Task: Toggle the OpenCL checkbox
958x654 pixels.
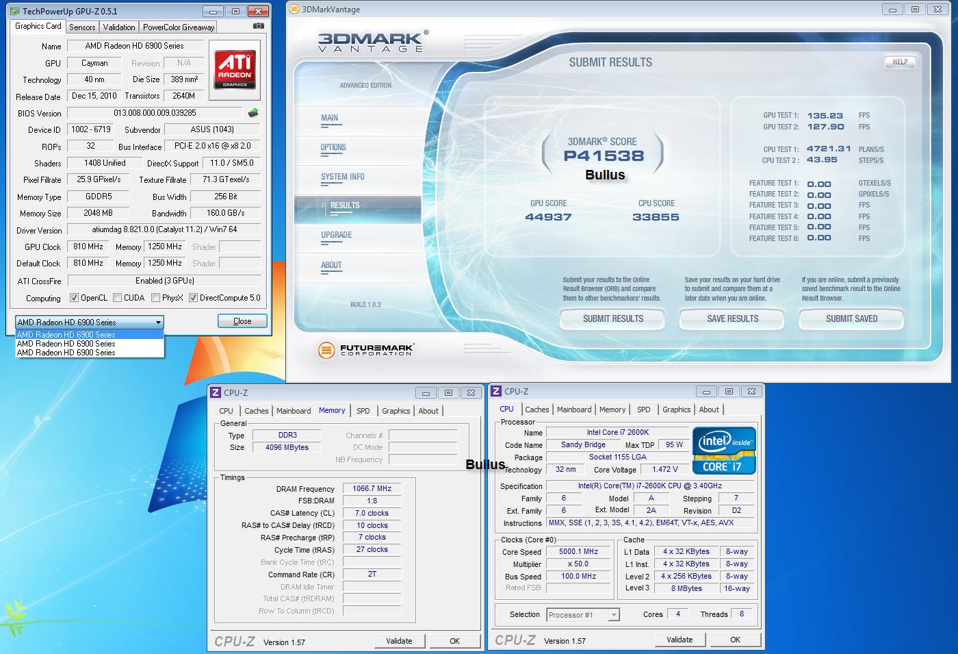Action: [74, 298]
